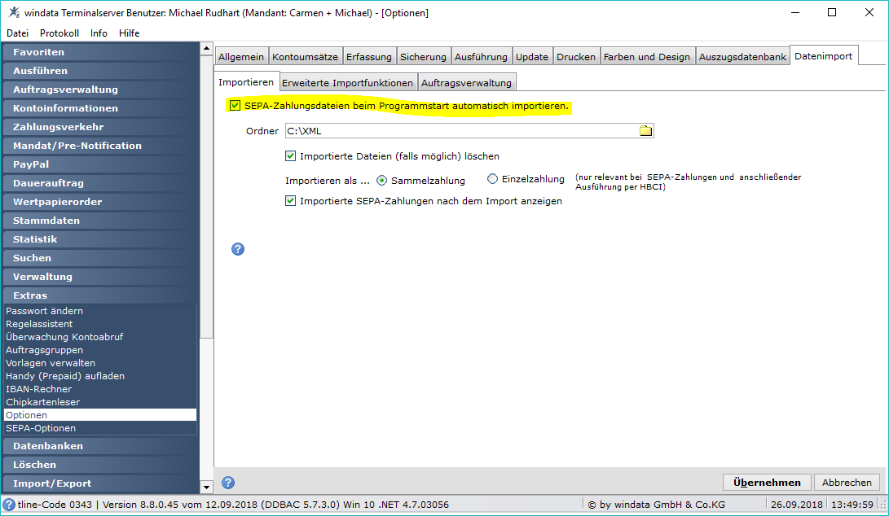This screenshot has width=889, height=516.
Task: Expand the Zahlungsverkehr sidebar section
Action: point(100,127)
